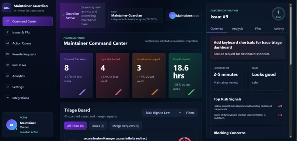Click the Maintainer Owner badge in header
297x141 pixels.
pyautogui.click(x=184, y=15)
